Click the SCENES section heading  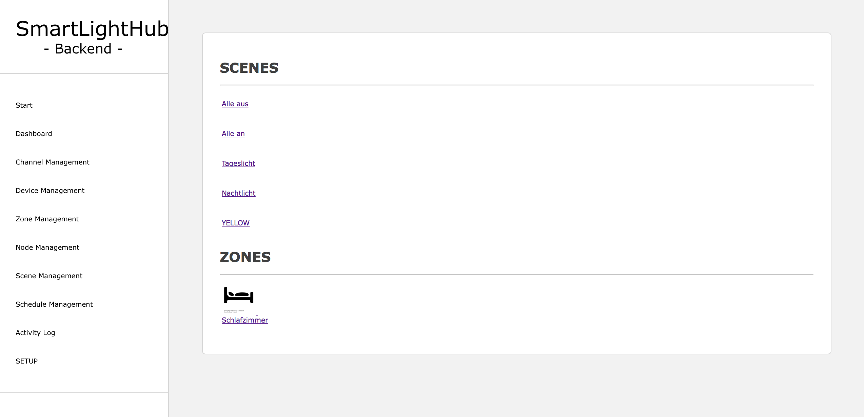[x=249, y=68]
